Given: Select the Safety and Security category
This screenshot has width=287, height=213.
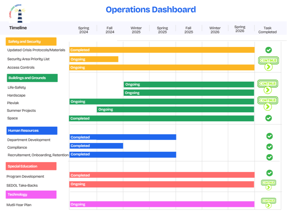Looking at the screenshot, I should click(31, 41).
